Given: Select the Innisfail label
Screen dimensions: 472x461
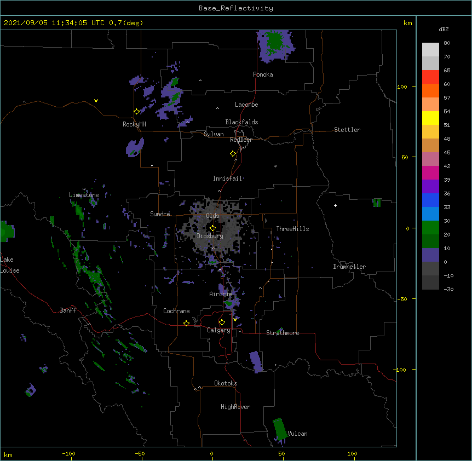Looking at the screenshot, I should 228,178.
